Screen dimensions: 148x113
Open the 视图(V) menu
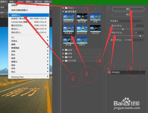29,1
